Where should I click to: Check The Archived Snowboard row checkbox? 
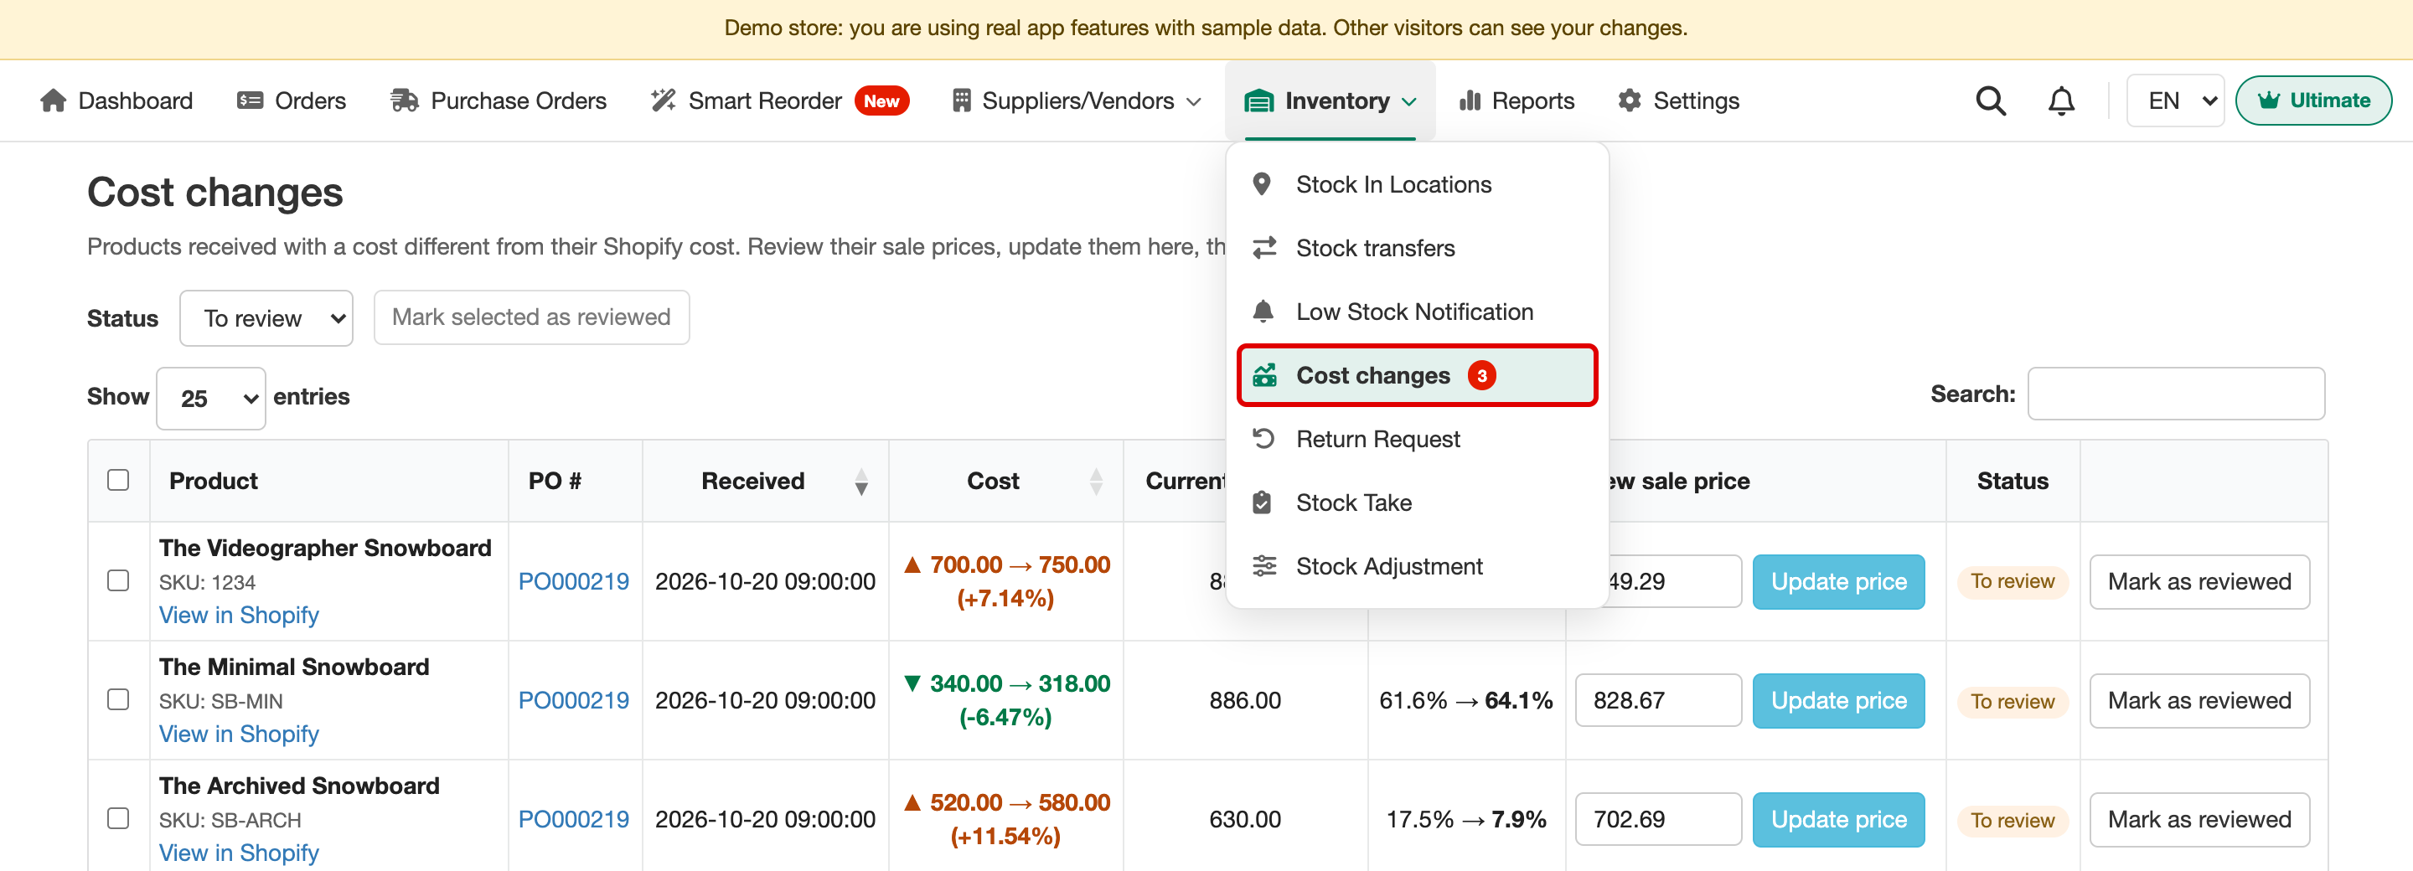click(118, 818)
